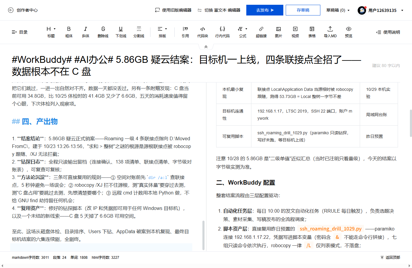412x268 pixels.
Task: Click the ssh_roaming_drill_1029.py inline code in preview
Action: click(331, 229)
